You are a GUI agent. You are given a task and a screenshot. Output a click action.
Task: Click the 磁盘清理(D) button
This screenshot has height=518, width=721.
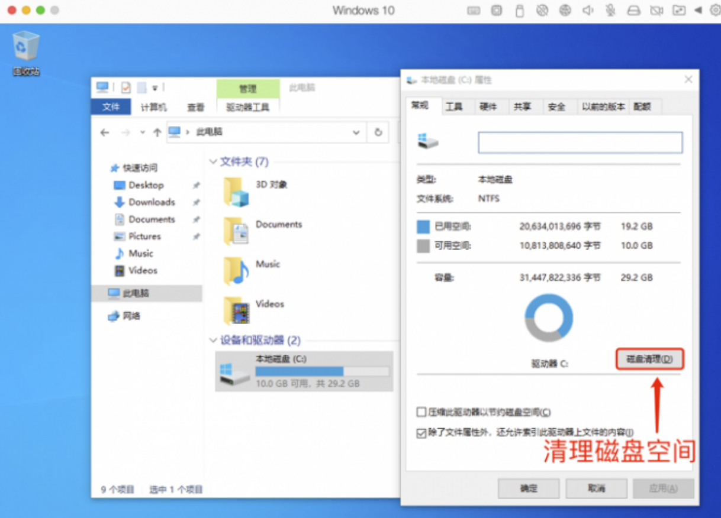pos(649,359)
